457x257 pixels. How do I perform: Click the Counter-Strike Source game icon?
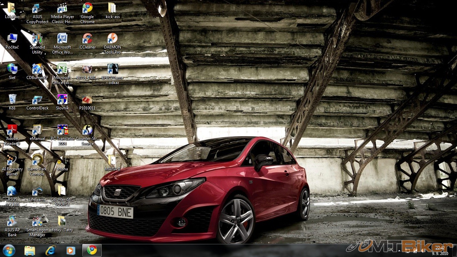pos(87,131)
